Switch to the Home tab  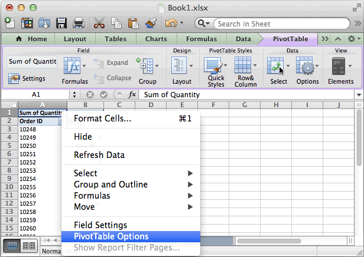pyautogui.click(x=31, y=39)
